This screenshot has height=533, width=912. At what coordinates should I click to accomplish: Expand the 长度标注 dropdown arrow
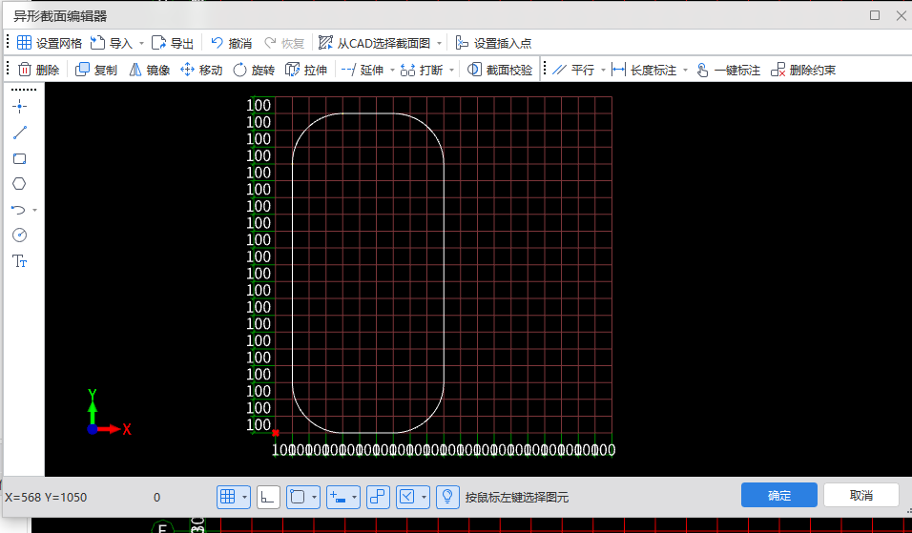coord(685,71)
